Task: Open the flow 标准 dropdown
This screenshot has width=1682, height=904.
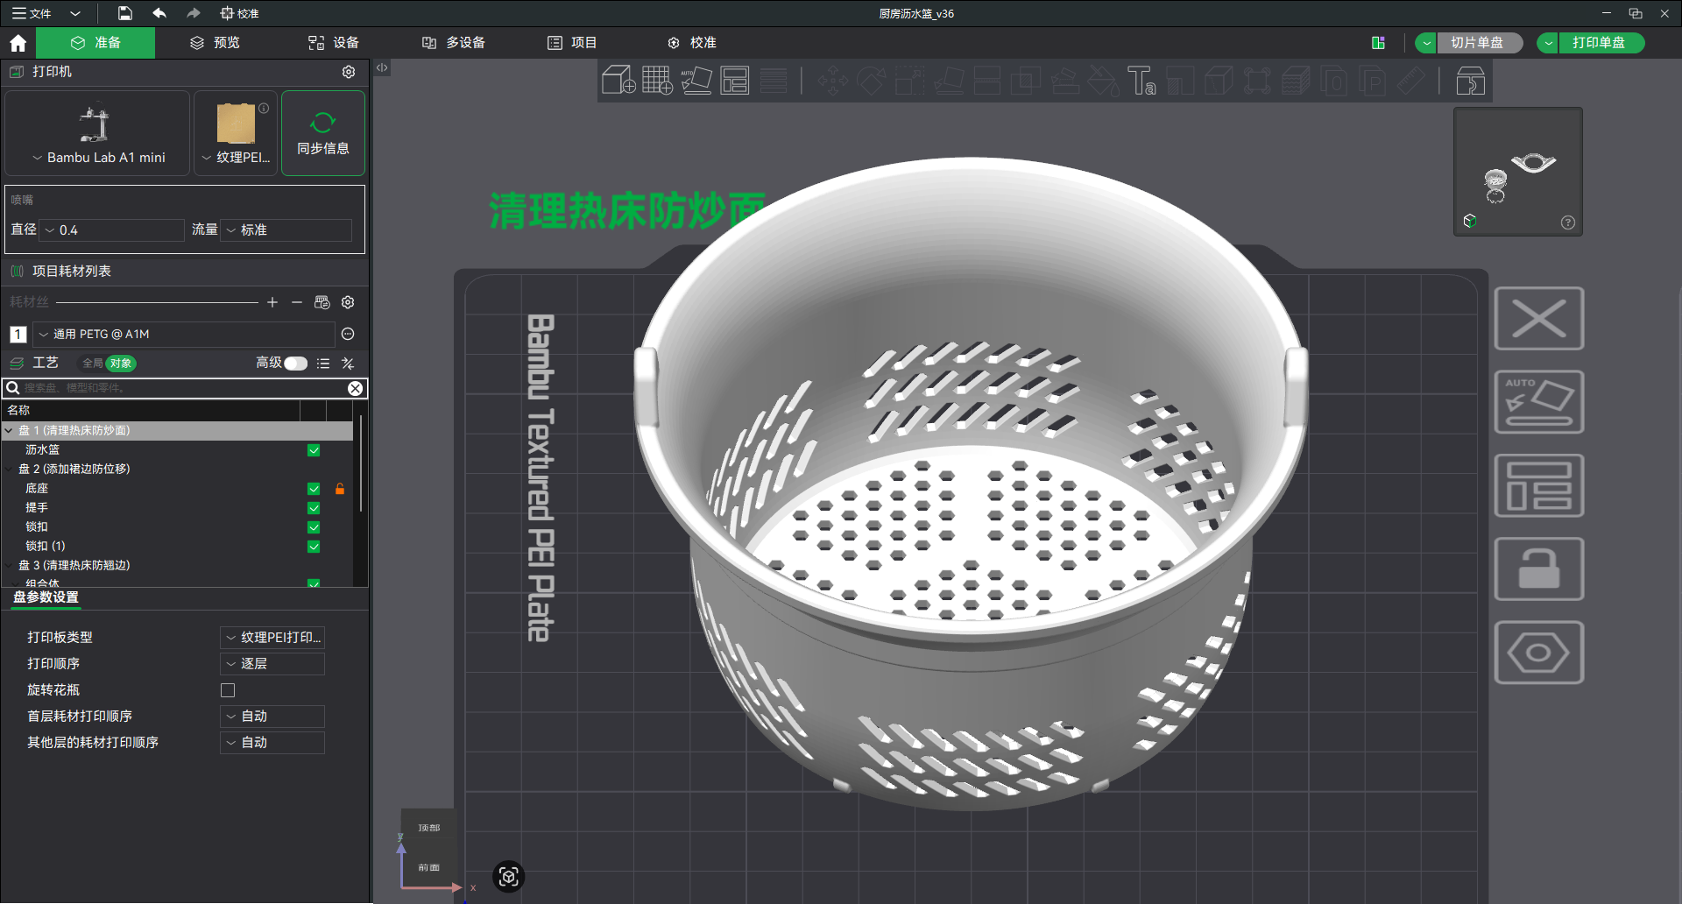Action: tap(286, 230)
